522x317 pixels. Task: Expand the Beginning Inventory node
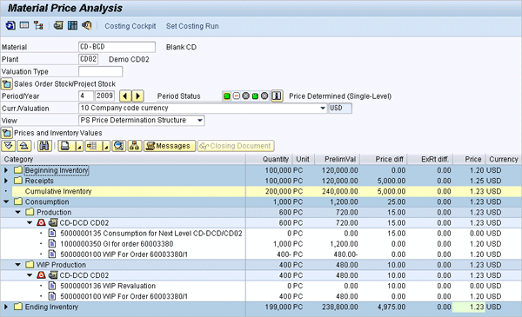6,170
